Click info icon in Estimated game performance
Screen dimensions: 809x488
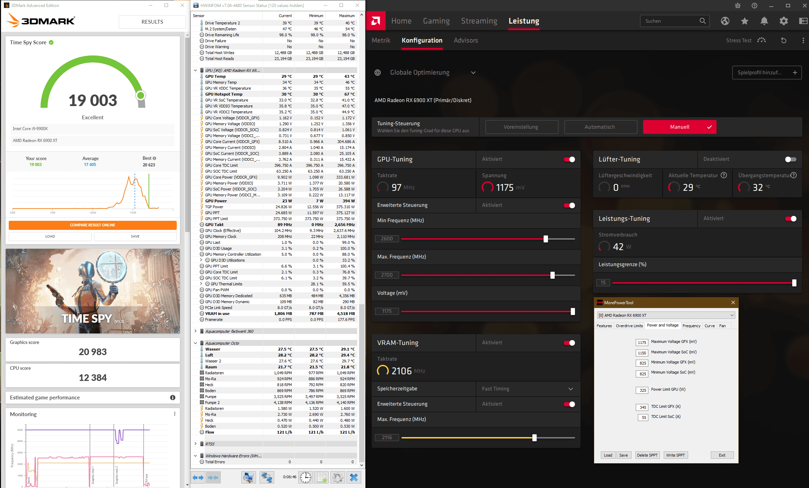coord(173,398)
